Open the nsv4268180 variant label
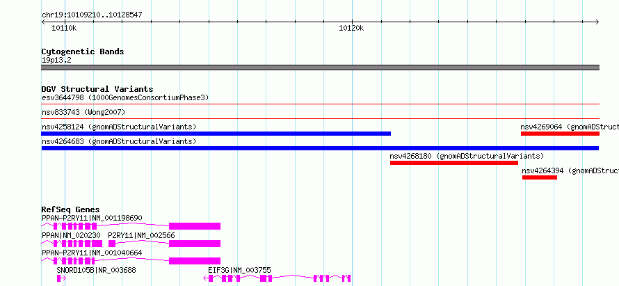This screenshot has height=286, width=619. click(467, 156)
